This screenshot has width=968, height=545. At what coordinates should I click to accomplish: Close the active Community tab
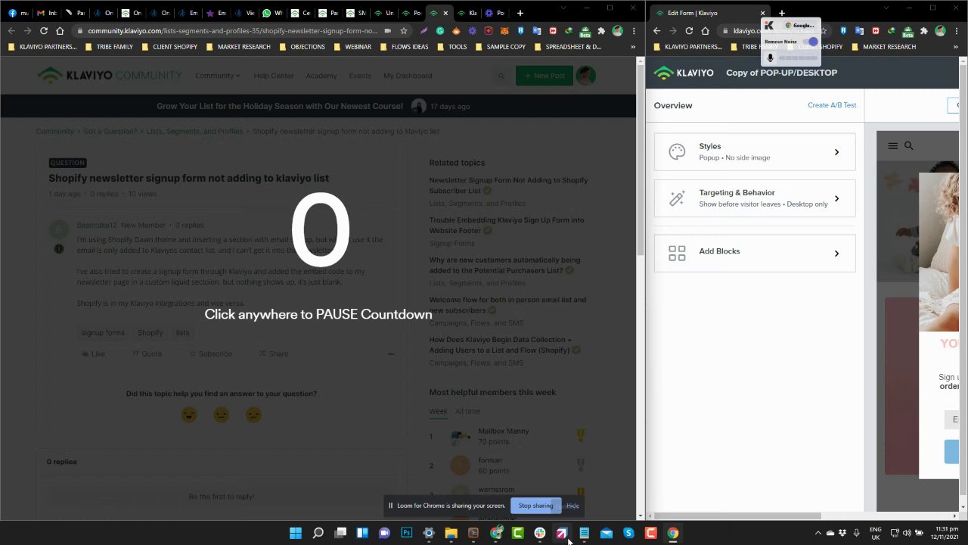pos(445,13)
